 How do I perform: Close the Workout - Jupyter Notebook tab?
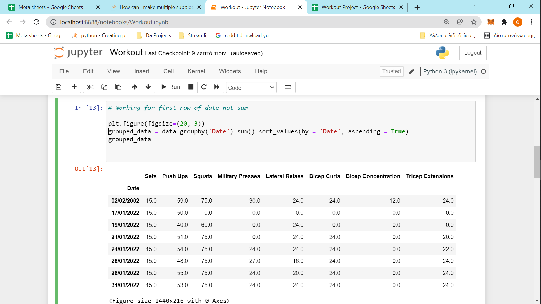[300, 7]
